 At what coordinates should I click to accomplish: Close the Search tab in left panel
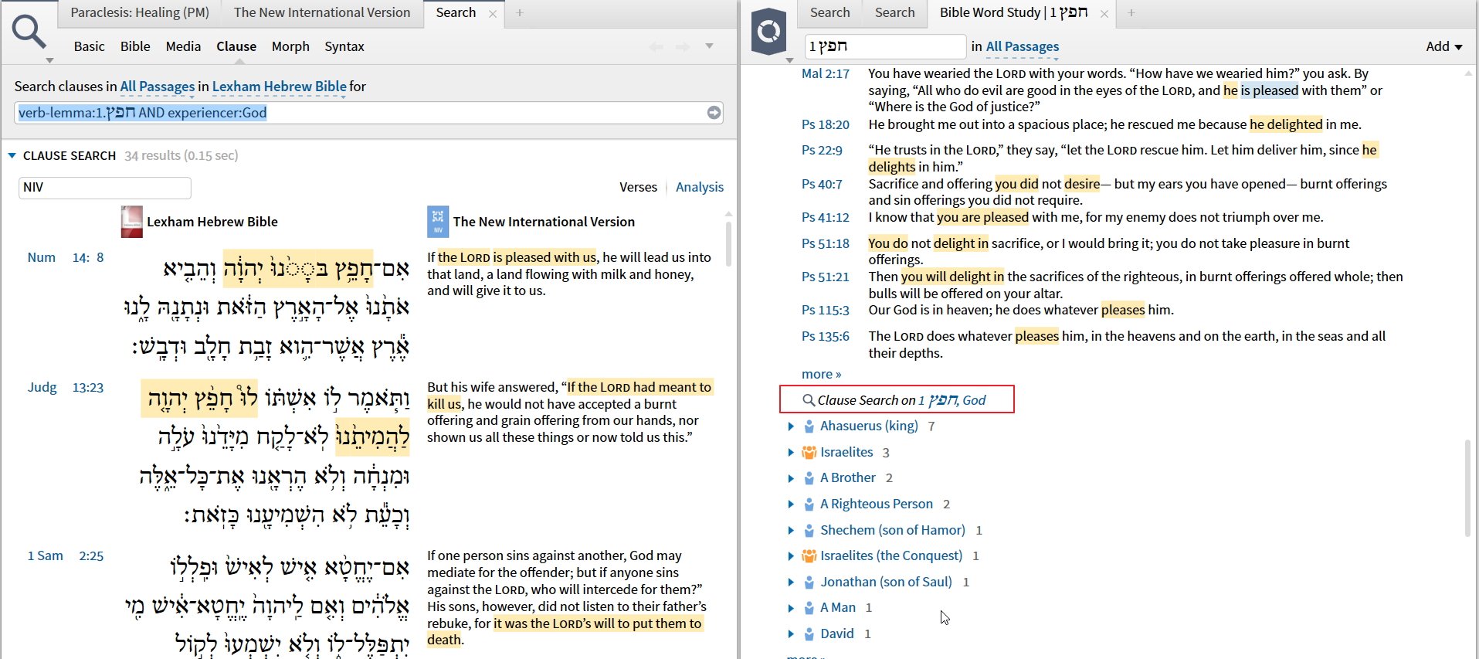(x=493, y=13)
